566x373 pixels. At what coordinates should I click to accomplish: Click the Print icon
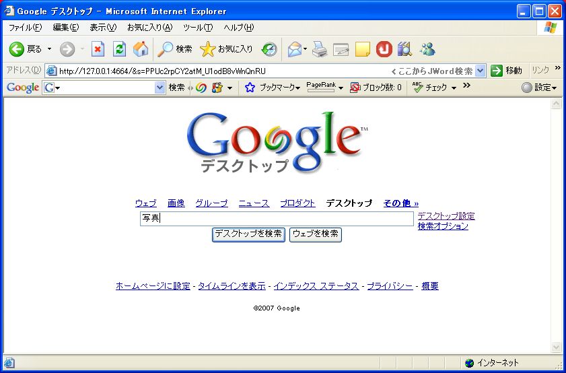coord(320,49)
